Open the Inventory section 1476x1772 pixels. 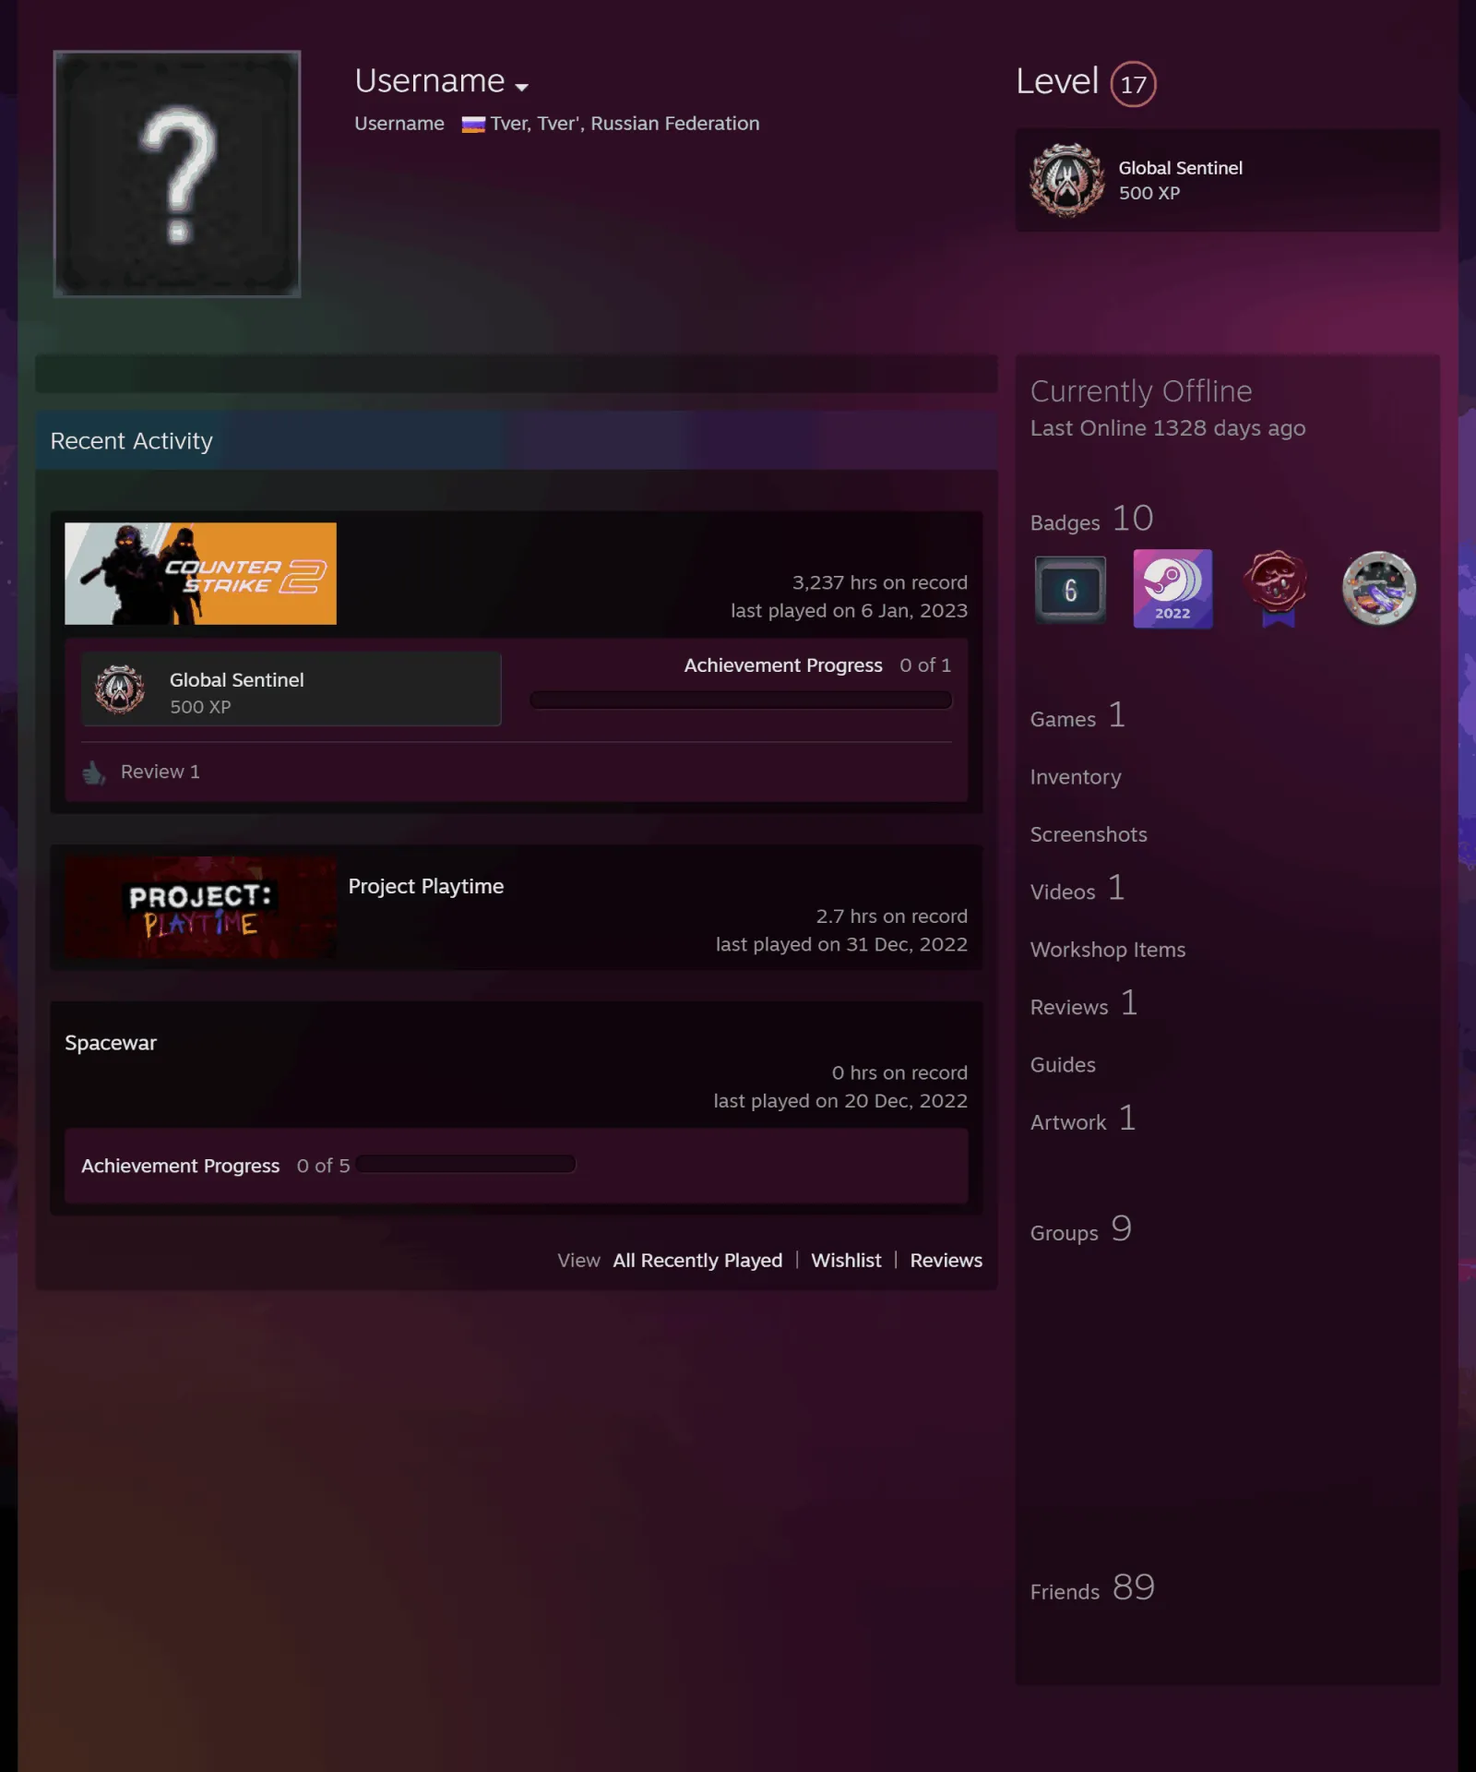[x=1076, y=777]
